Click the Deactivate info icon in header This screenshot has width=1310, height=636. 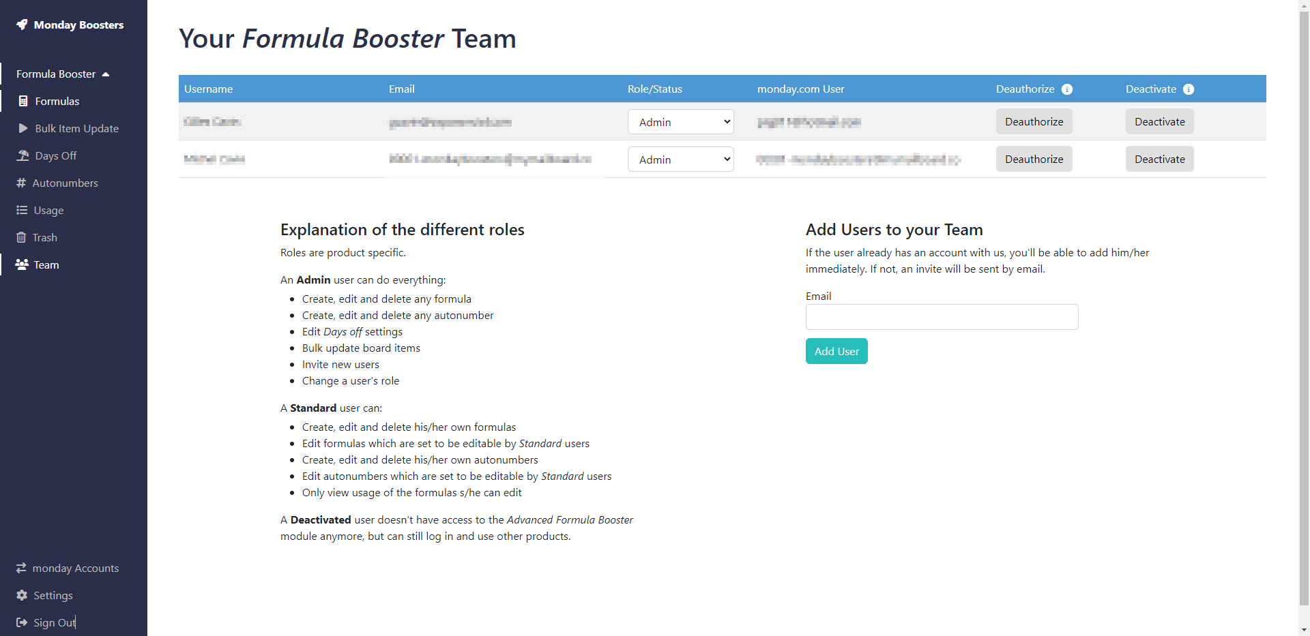click(x=1189, y=89)
